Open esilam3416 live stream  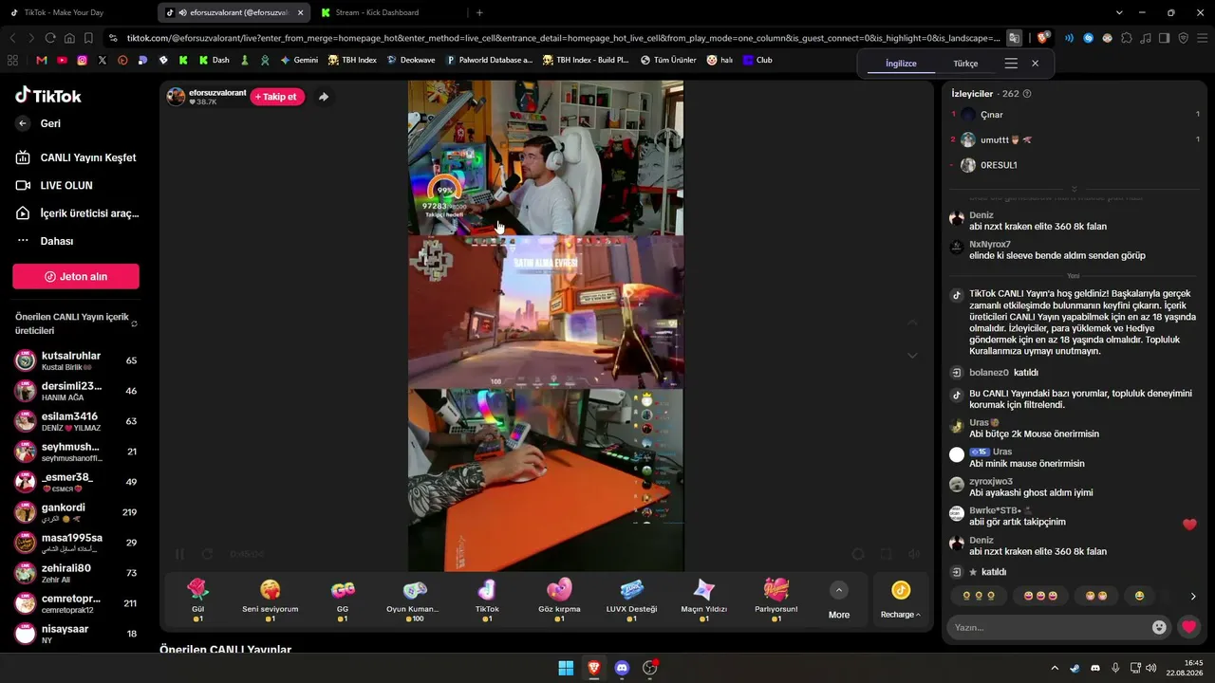click(x=76, y=421)
